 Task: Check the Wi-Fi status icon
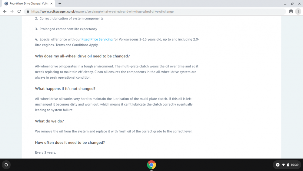(x=284, y=165)
